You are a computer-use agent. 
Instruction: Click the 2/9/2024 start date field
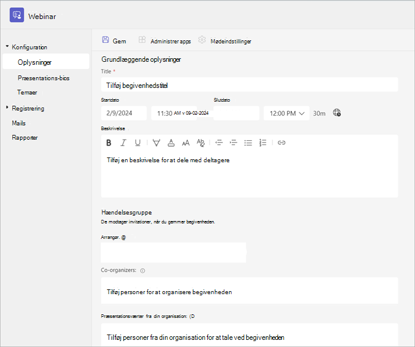coord(123,113)
